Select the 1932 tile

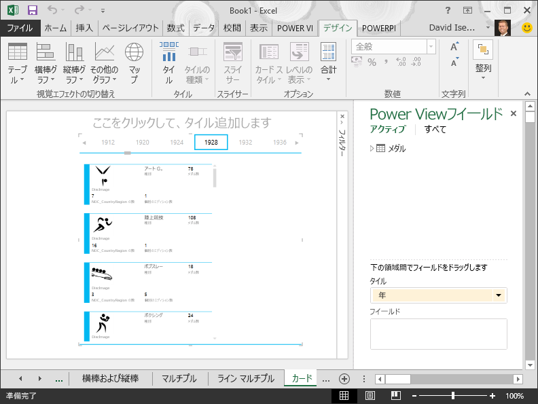pyautogui.click(x=245, y=143)
